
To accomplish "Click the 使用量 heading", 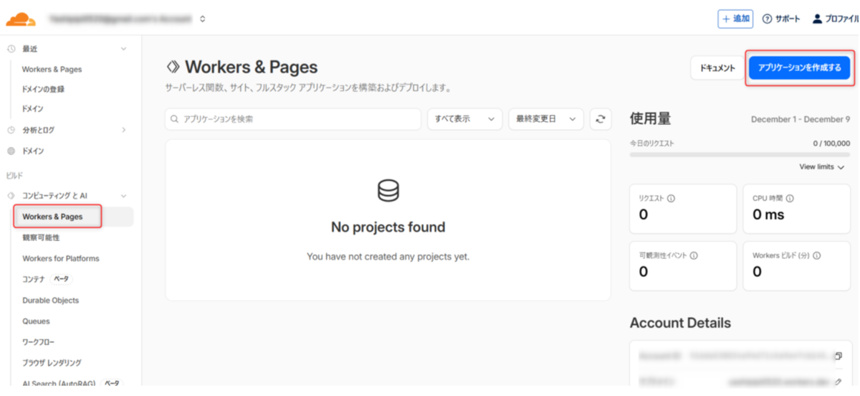I will pyautogui.click(x=650, y=118).
